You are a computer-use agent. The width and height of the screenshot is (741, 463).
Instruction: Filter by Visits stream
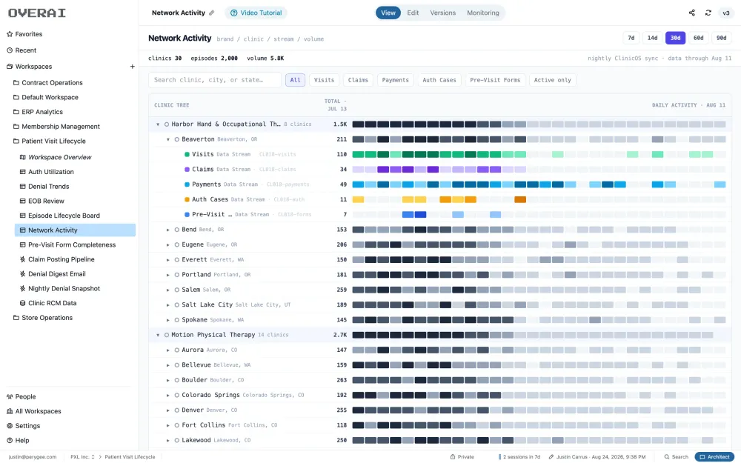325,80
